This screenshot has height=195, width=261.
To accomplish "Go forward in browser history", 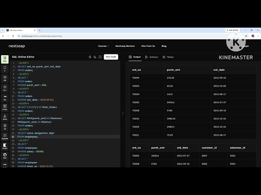I will (x=8, y=36).
